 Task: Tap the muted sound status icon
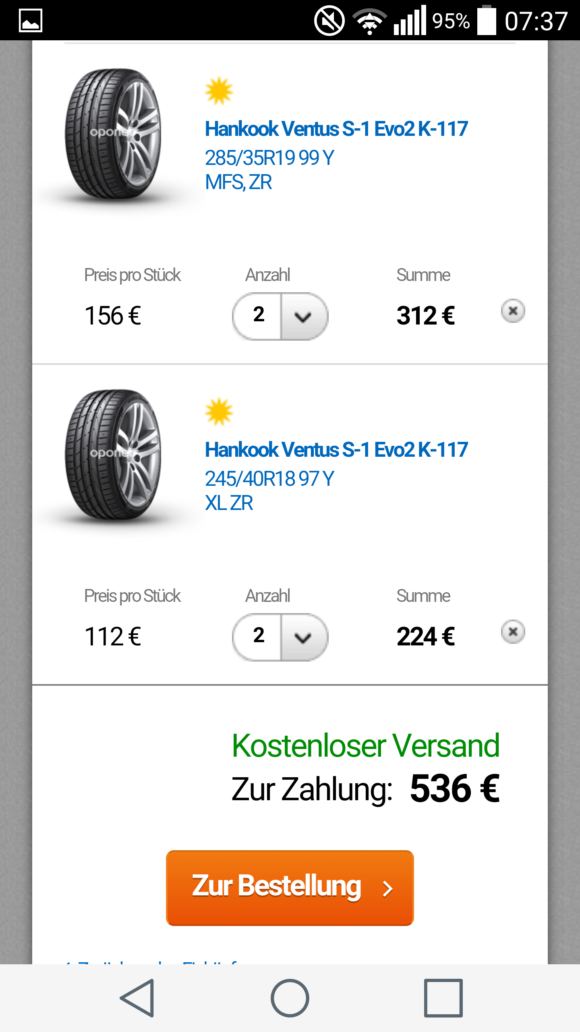point(329,21)
